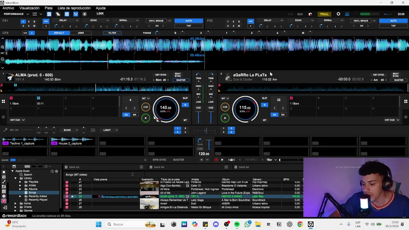Start the sequencer record (red dot)
Screen dimensions: 409x230
tap(216, 160)
